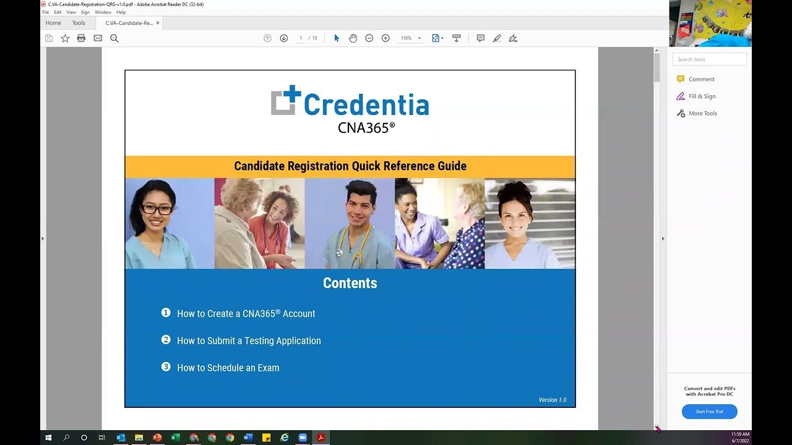Click the Adobe Acrobat taskbar icon
The height and width of the screenshot is (445, 792).
click(x=321, y=438)
